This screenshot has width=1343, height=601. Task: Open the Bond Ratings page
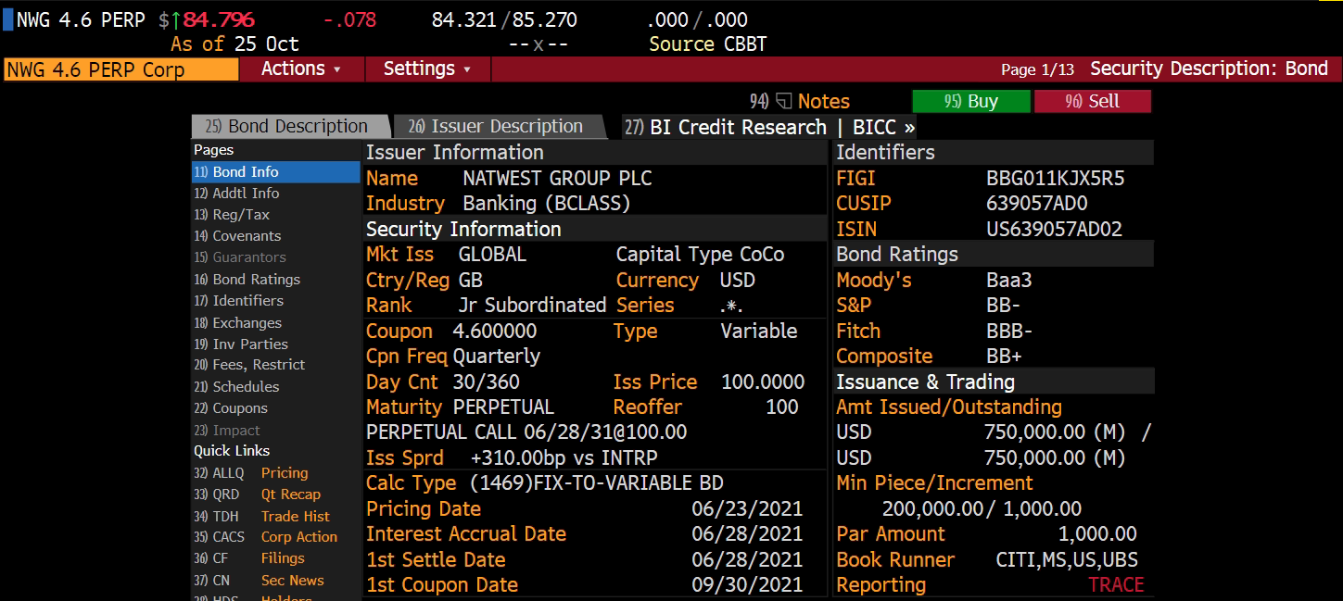pos(247,280)
